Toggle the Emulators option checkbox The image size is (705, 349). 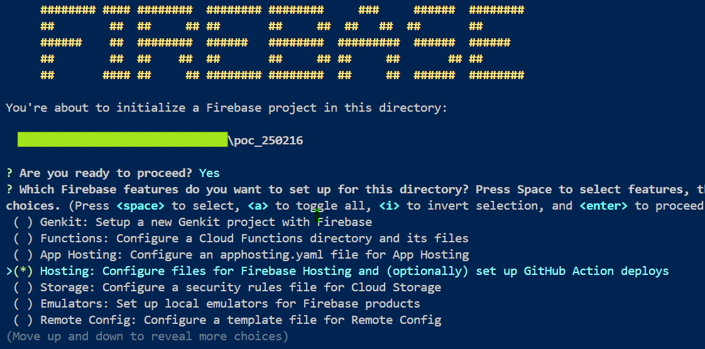click(23, 304)
